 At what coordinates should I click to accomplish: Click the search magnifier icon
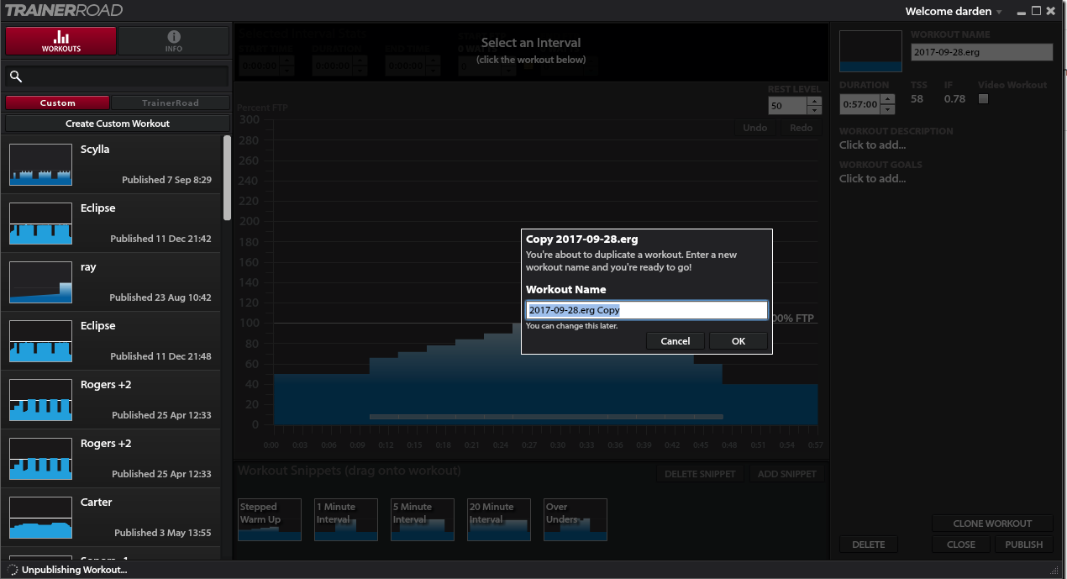[16, 76]
